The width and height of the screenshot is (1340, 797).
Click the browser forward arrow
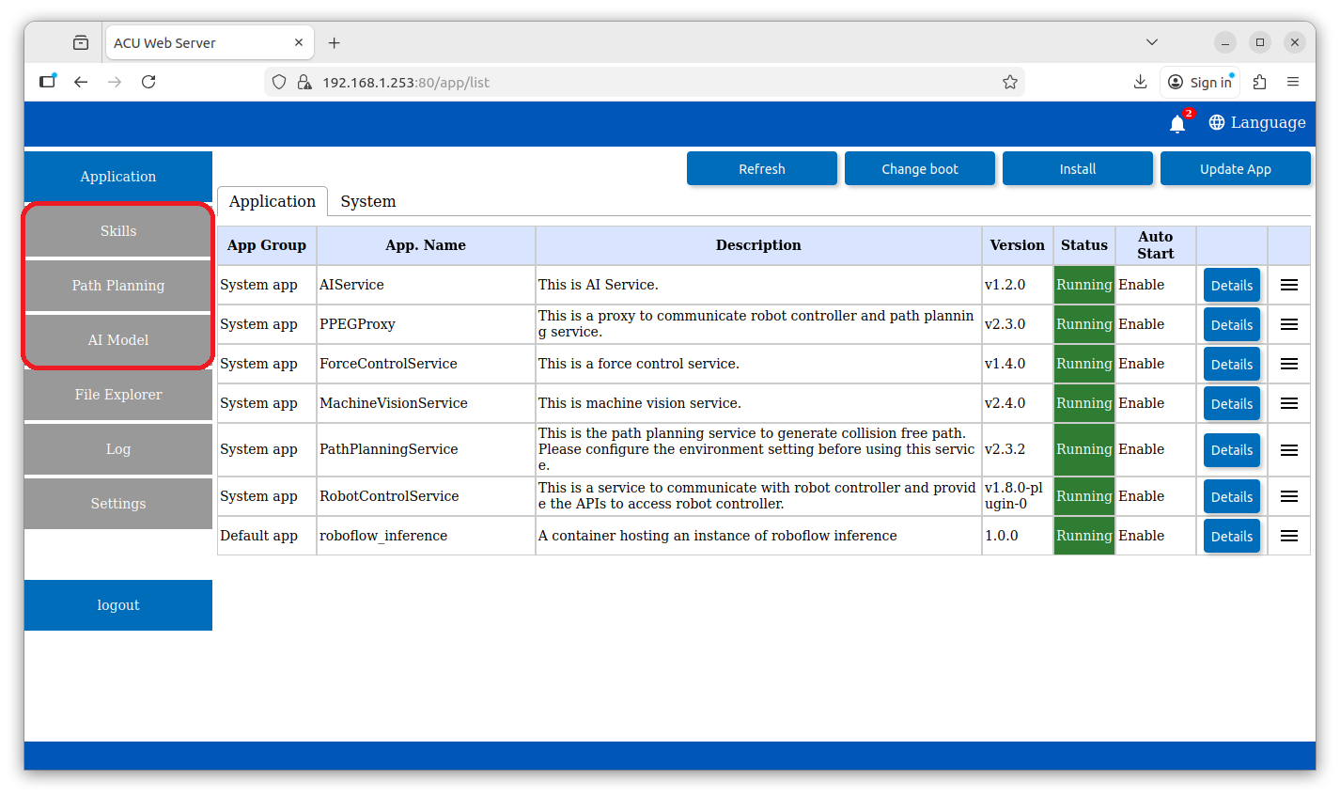[x=115, y=82]
